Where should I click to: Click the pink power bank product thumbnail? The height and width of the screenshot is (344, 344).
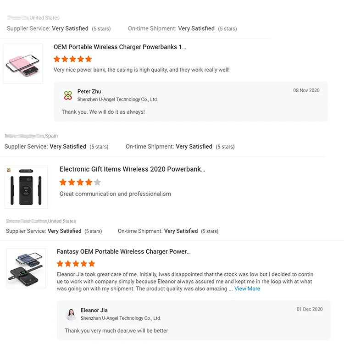pos(23,63)
